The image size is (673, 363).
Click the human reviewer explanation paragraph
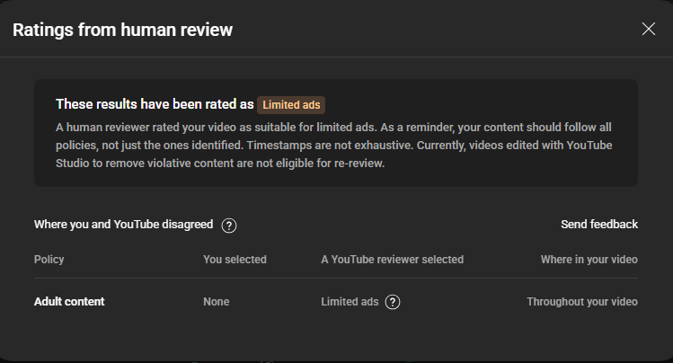click(334, 145)
